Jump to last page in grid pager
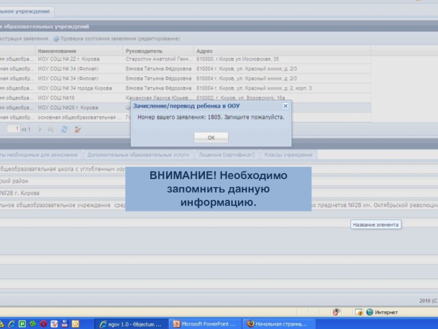Viewport: 438px width, 329px height. click(x=50, y=129)
